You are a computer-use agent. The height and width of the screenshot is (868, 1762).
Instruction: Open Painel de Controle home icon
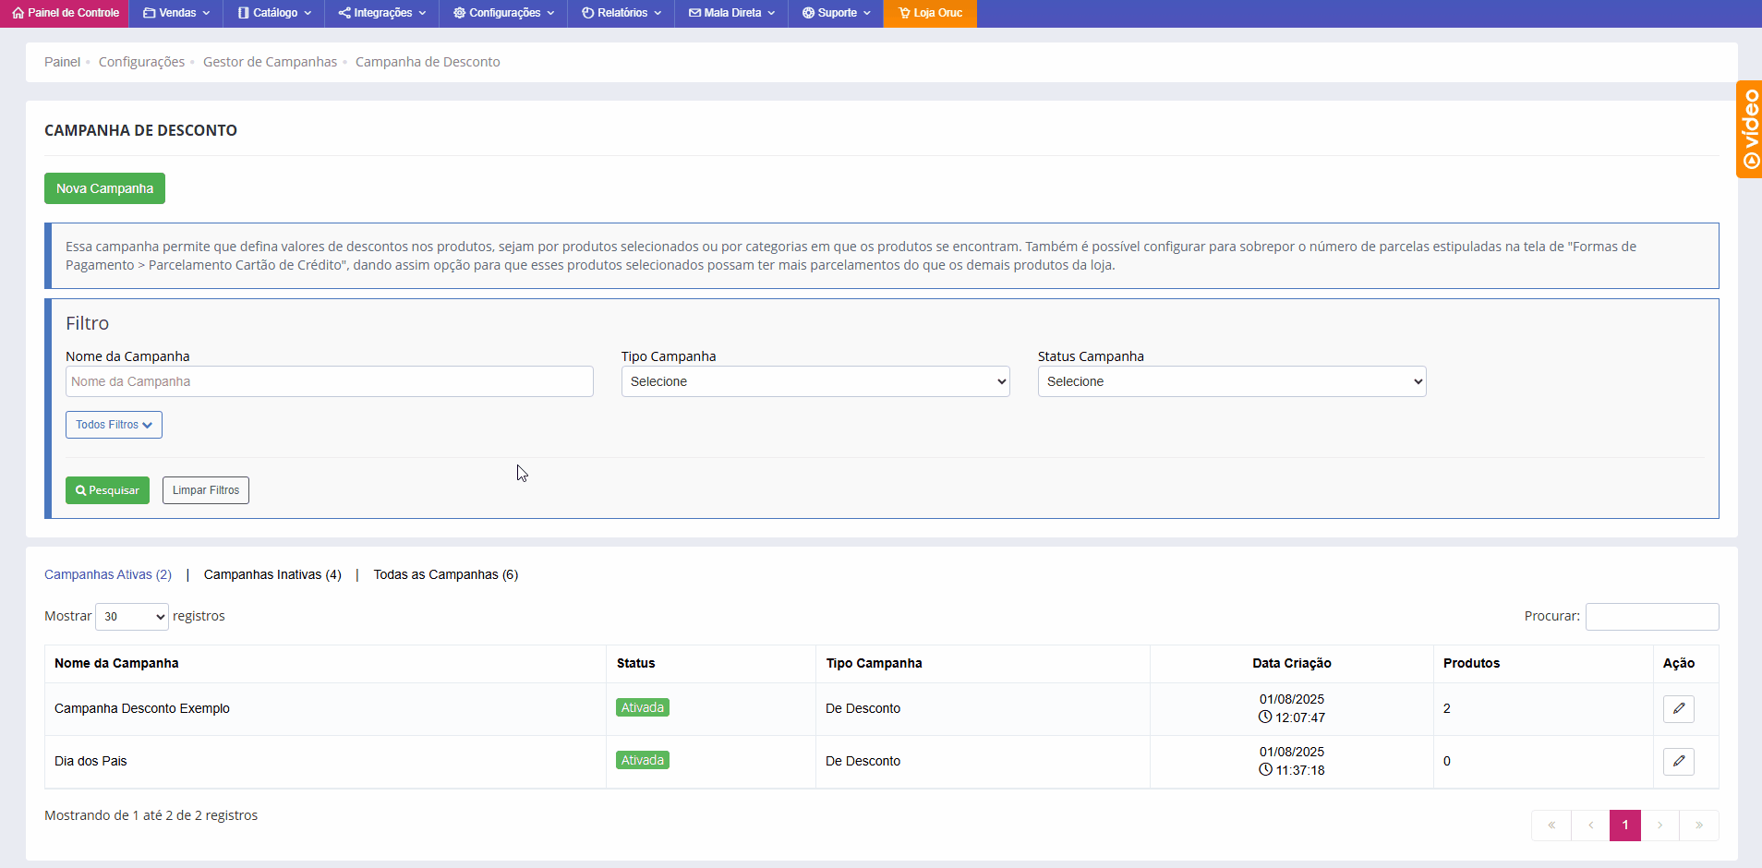tap(18, 13)
